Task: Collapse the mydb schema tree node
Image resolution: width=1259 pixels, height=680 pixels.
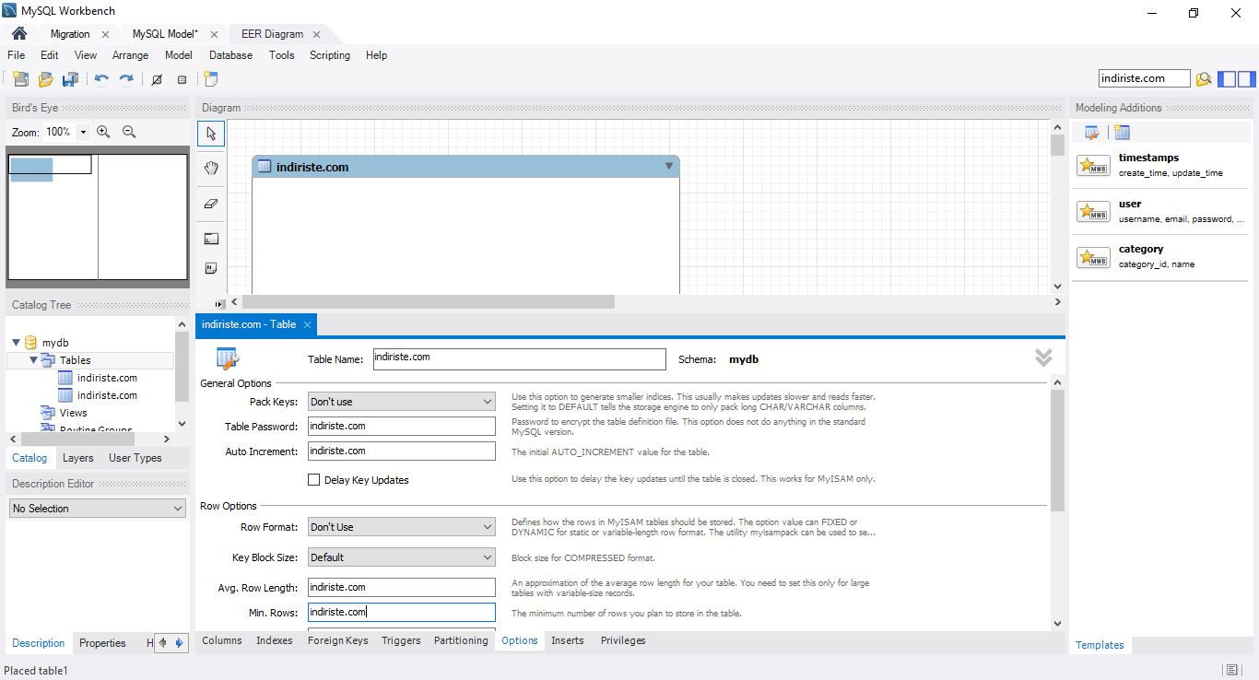Action: (16, 343)
